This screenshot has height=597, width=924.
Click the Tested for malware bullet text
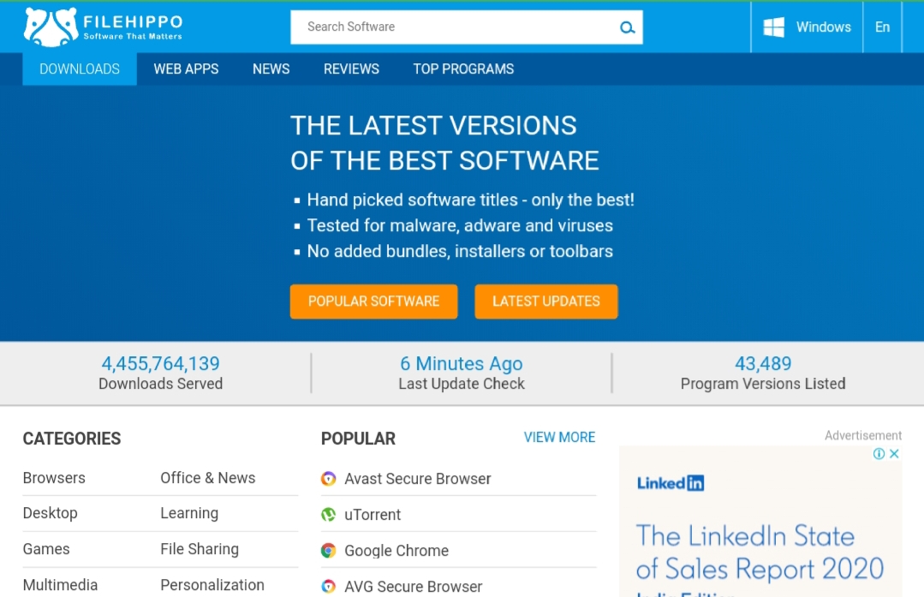pyautogui.click(x=460, y=225)
